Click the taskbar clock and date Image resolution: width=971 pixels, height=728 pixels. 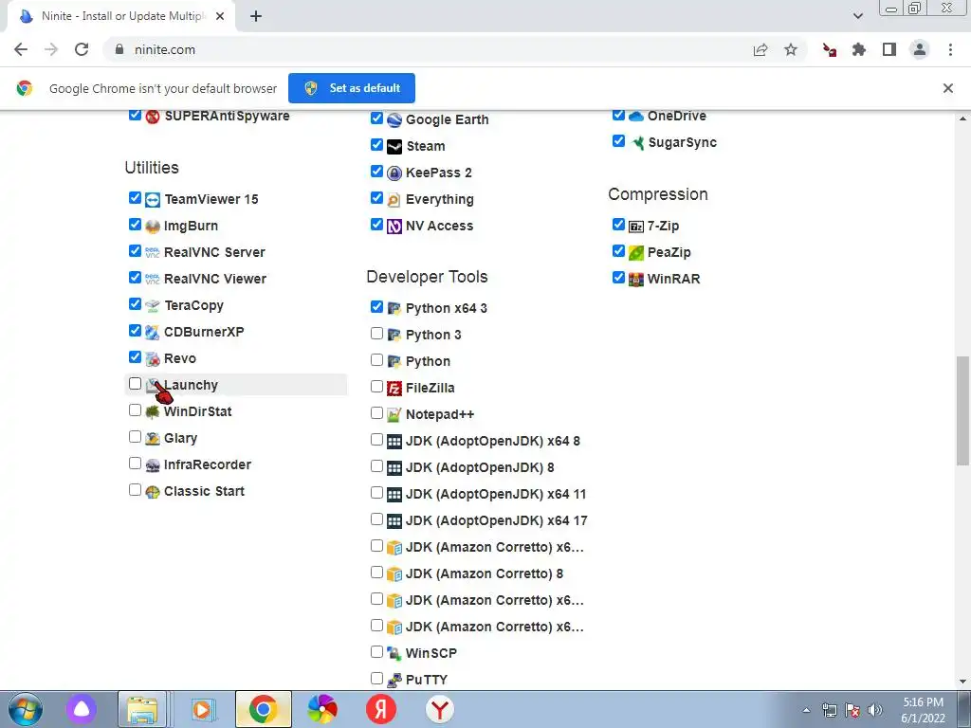point(924,710)
